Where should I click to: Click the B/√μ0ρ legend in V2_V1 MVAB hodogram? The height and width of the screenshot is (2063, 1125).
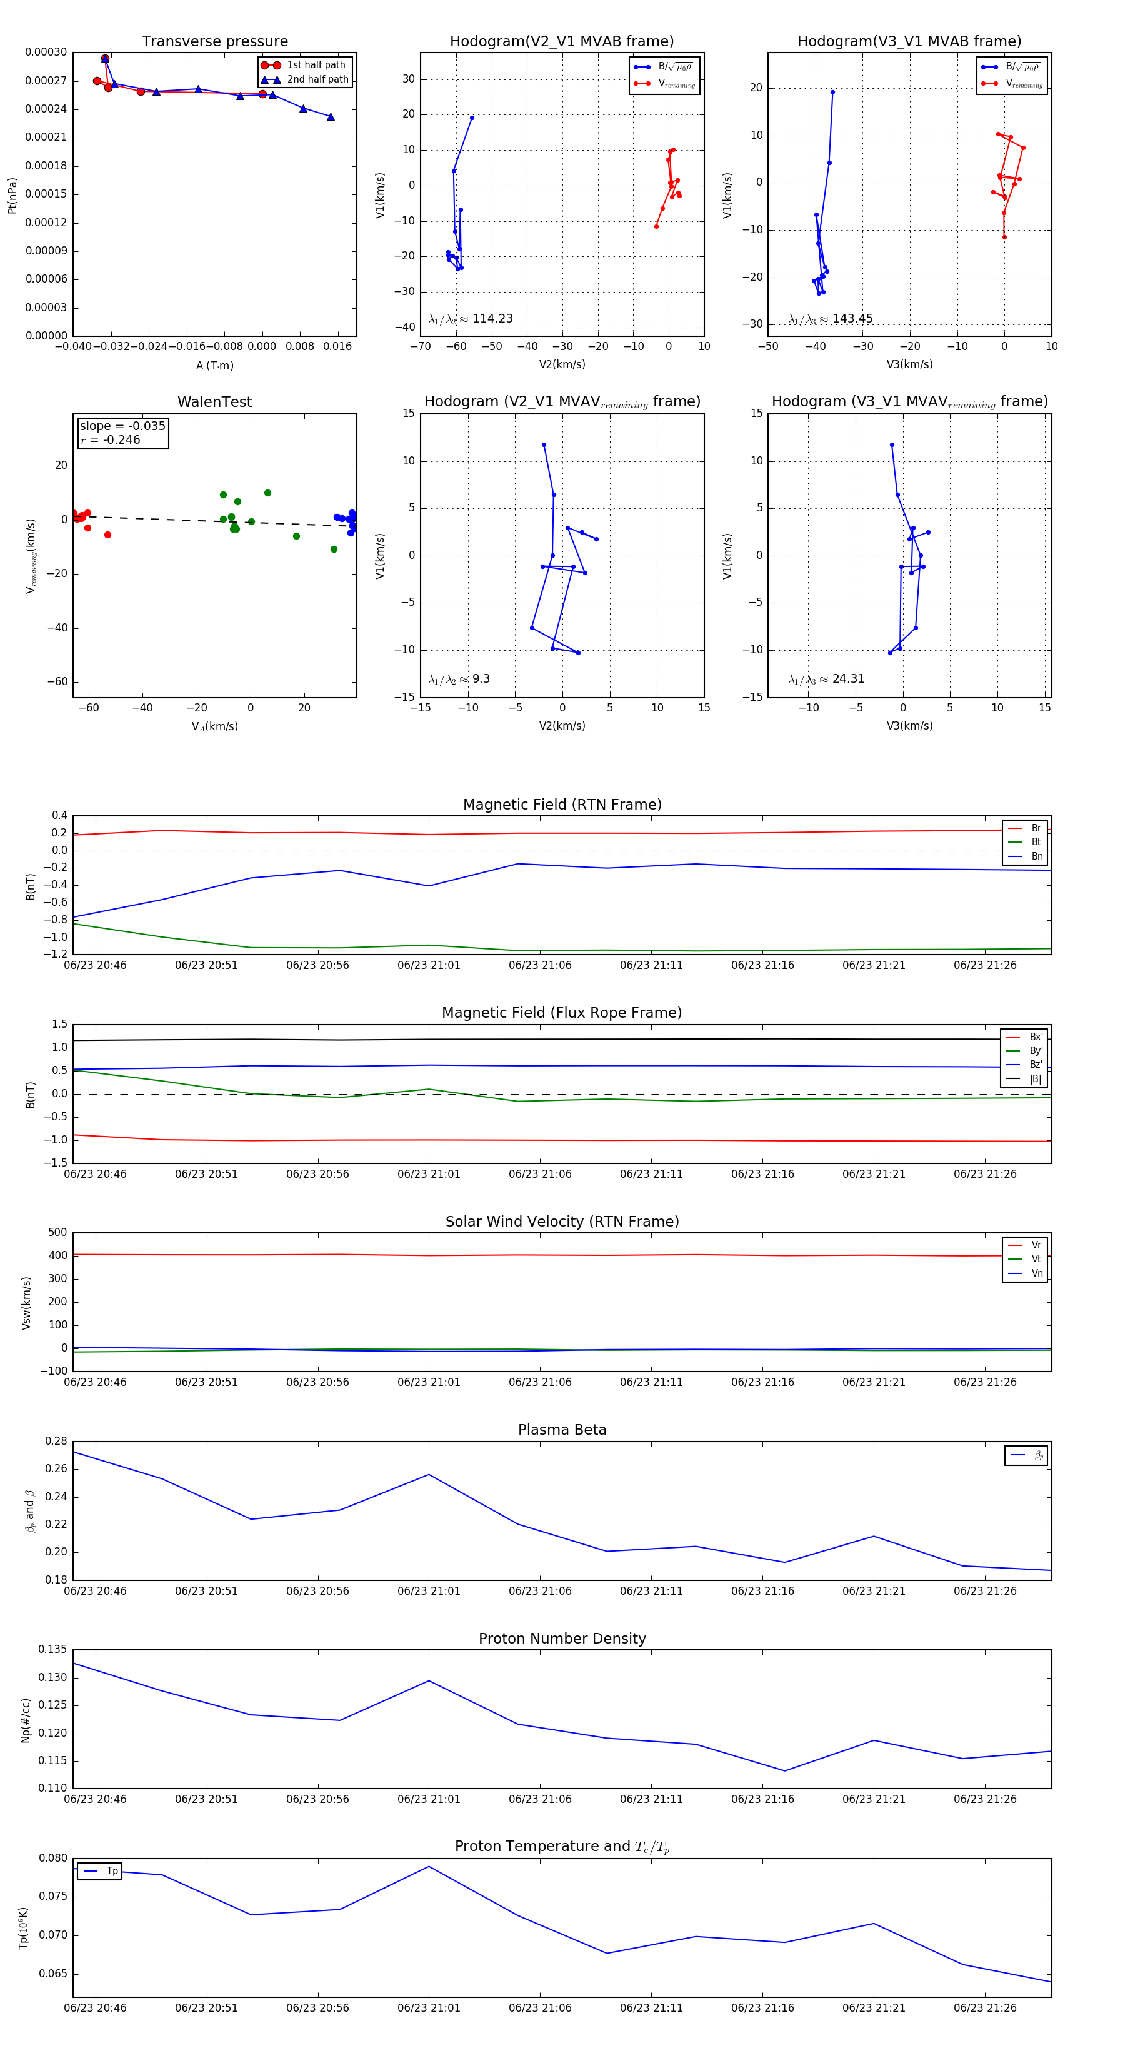click(664, 68)
